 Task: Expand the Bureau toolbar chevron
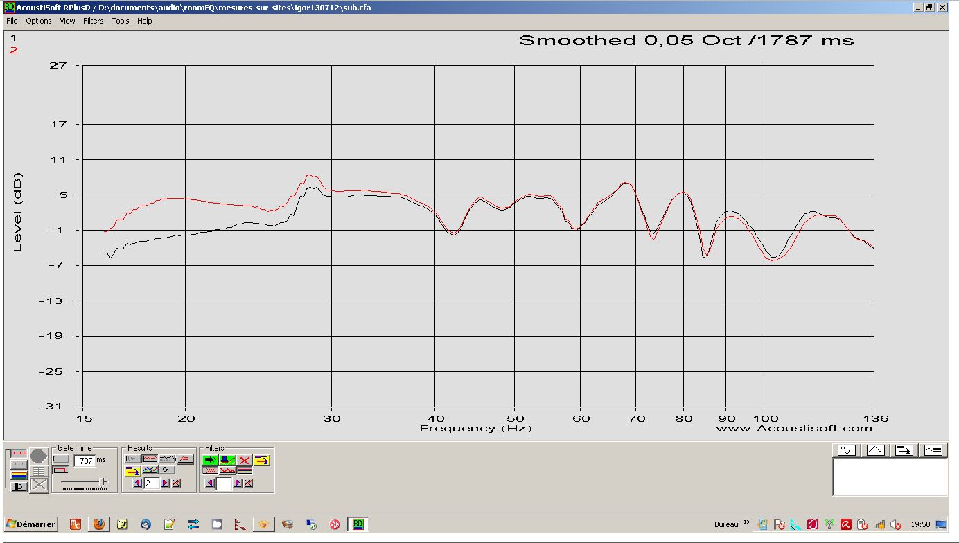746,522
